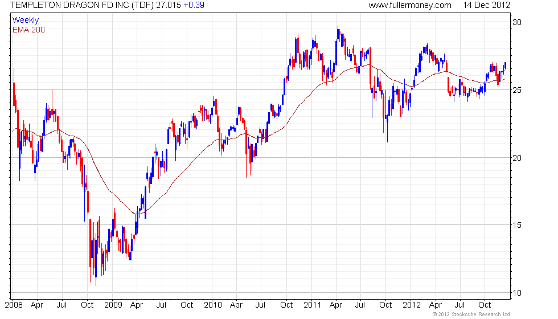Click the "+0.39" price change figure
This screenshot has width=558, height=319.
point(194,5)
